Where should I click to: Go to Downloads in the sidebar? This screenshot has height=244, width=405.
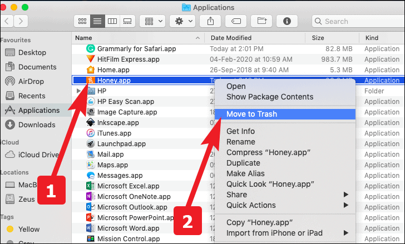point(37,125)
